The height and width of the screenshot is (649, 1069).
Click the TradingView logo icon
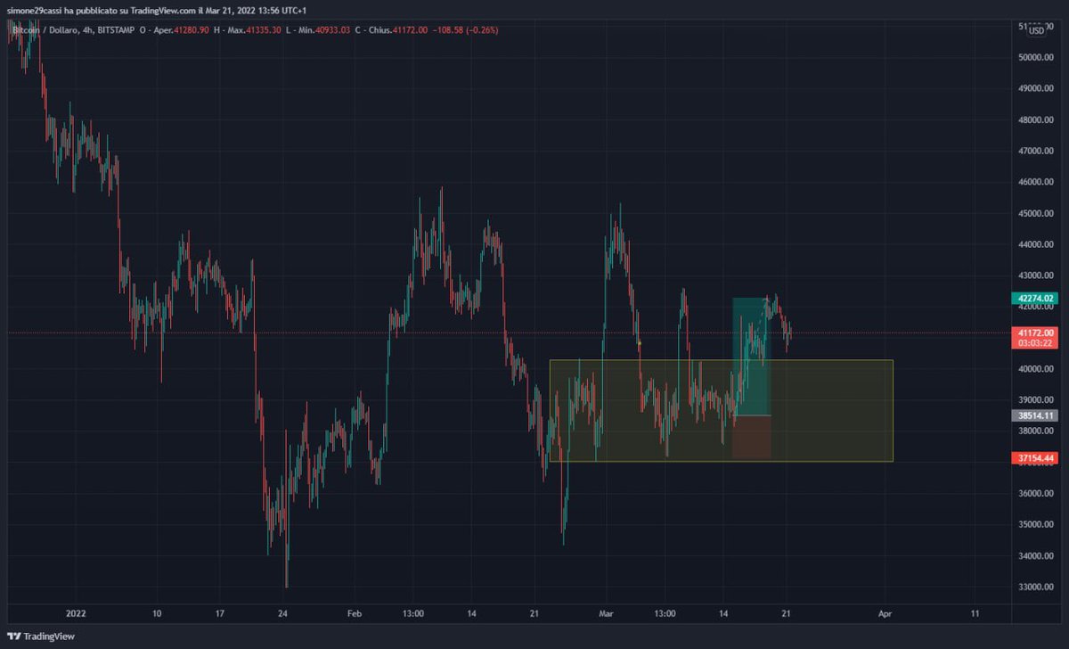click(13, 637)
